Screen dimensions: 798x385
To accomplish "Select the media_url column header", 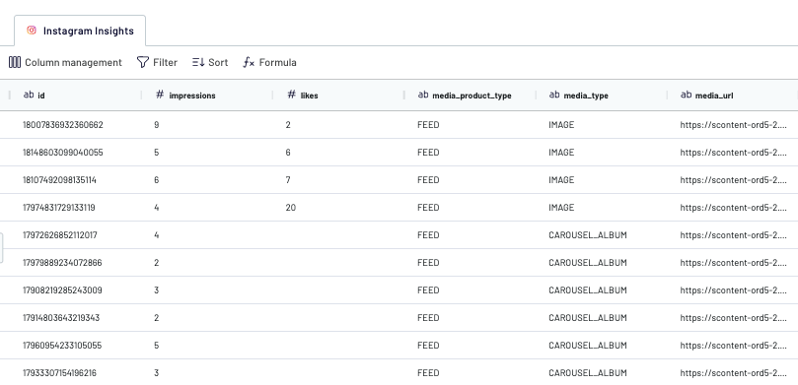I will (732, 95).
